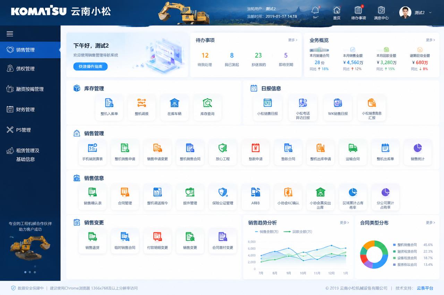Open WK销售日报 icon

pos(338,103)
